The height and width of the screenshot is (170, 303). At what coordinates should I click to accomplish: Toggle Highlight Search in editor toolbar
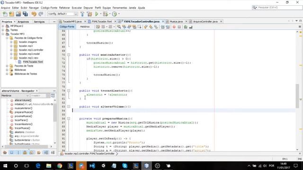[134, 27]
